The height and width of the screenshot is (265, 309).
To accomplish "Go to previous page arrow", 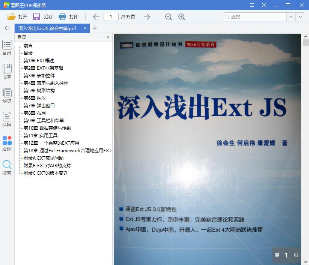I will click(x=96, y=17).
